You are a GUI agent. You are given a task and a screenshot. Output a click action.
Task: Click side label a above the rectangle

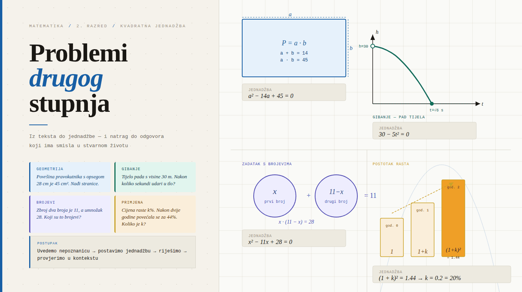tap(290, 15)
